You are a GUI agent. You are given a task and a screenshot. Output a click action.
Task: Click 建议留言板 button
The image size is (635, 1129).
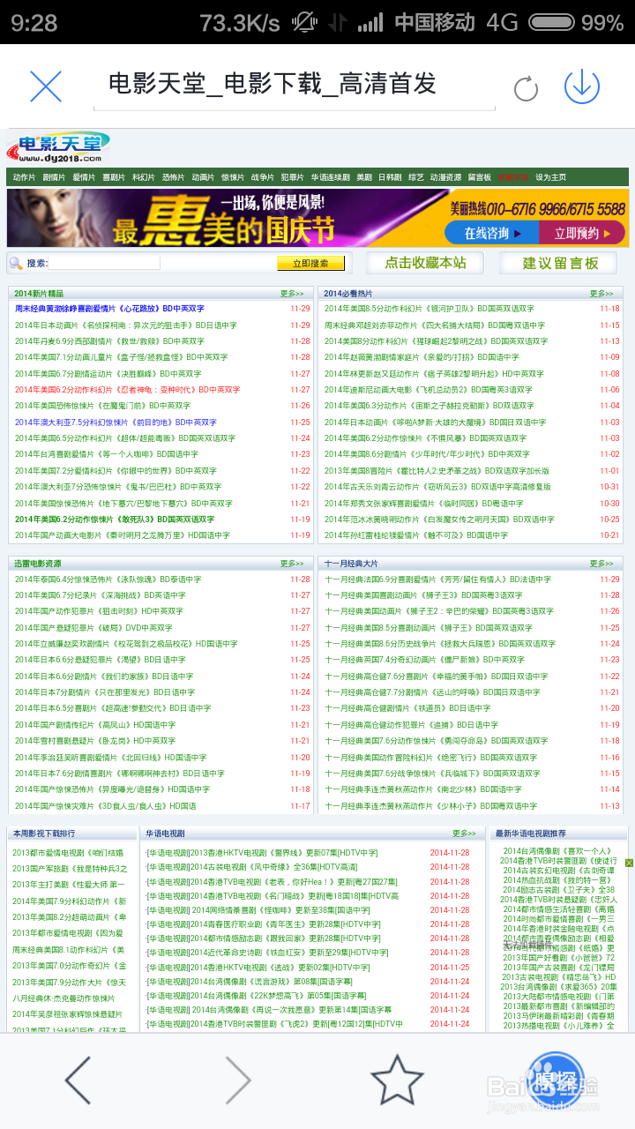pos(560,263)
